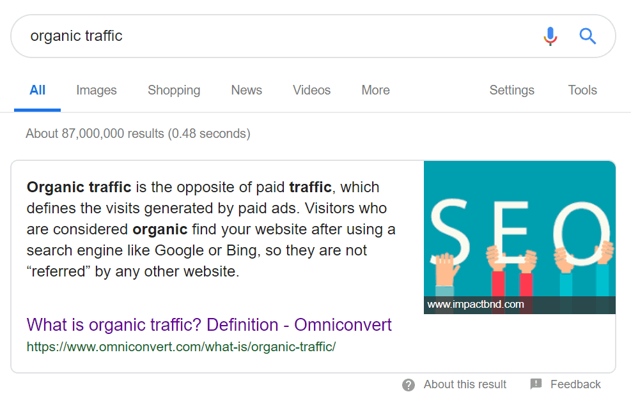This screenshot has height=401, width=631.
Task: Click the microphone voice search icon
Action: click(550, 36)
